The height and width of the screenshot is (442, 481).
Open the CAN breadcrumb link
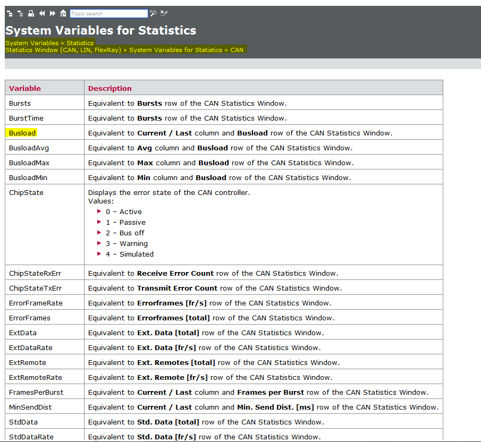pyautogui.click(x=237, y=50)
